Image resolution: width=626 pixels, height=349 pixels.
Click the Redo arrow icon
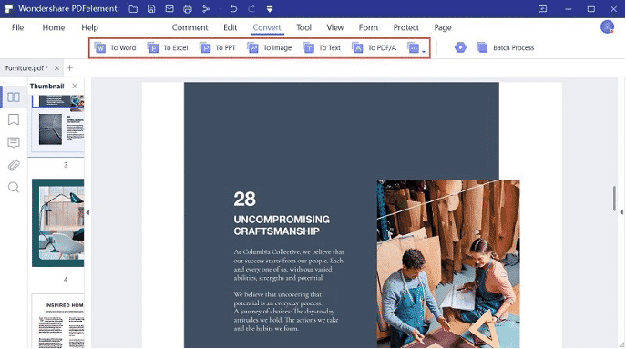coord(251,9)
